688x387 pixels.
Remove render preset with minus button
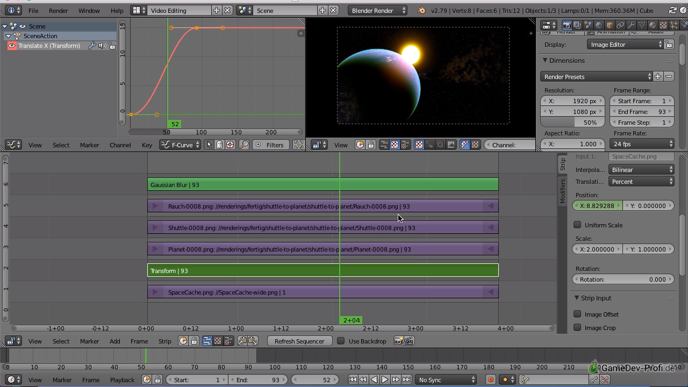[x=669, y=76]
